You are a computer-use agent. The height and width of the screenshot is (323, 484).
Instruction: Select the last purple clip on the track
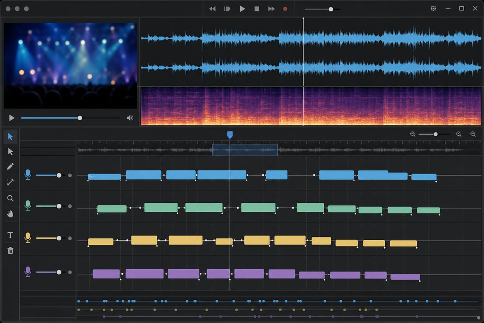pos(405,277)
